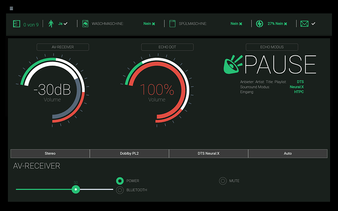Click the '0 von 9' counter
Image resolution: width=338 pixels, height=211 pixels.
(31, 25)
